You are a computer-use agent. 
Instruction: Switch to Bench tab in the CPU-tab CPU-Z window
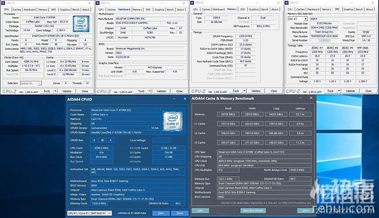pos(76,10)
